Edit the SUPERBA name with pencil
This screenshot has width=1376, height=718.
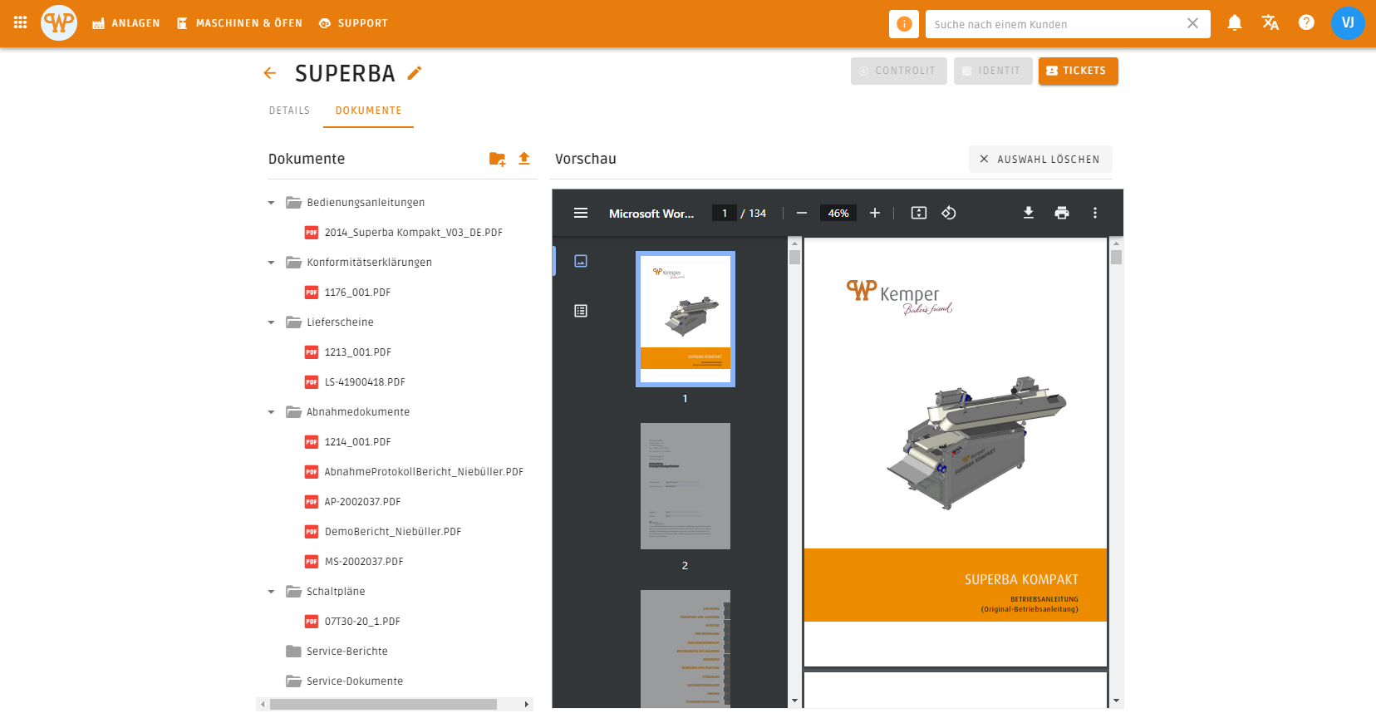pos(415,73)
